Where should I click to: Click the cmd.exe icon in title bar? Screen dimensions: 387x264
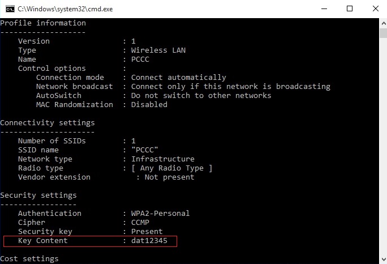[x=10, y=9]
